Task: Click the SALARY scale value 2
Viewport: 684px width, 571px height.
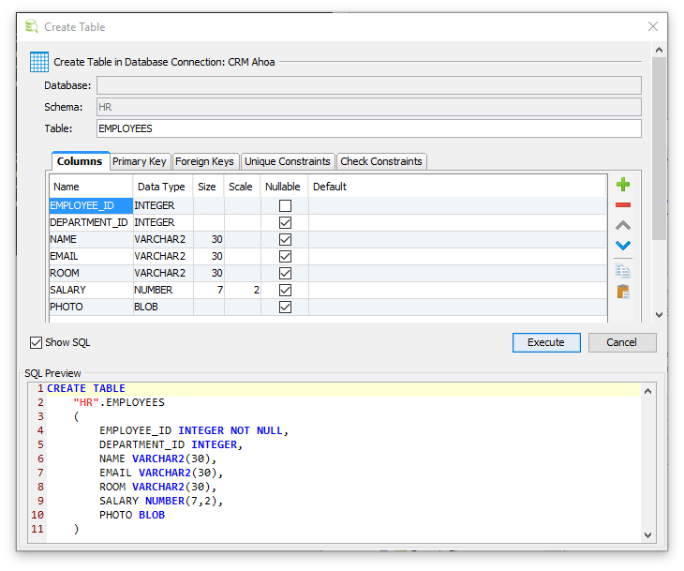Action: [x=243, y=290]
